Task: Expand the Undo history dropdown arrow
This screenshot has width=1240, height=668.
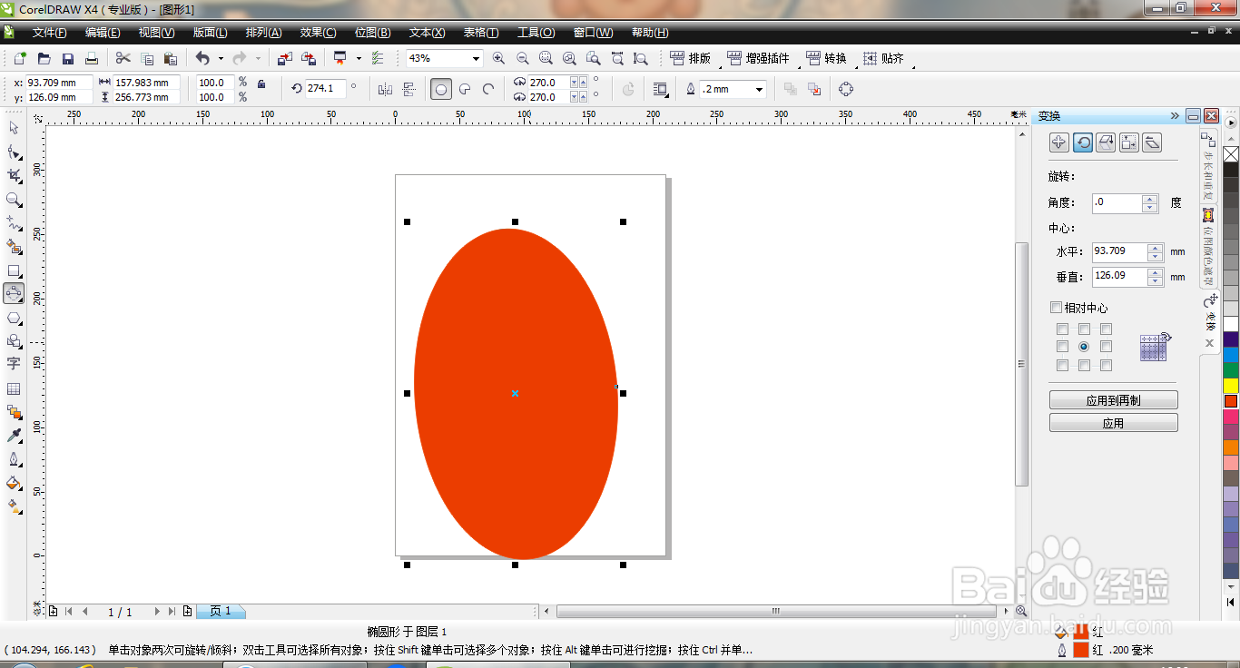Action: 221,58
